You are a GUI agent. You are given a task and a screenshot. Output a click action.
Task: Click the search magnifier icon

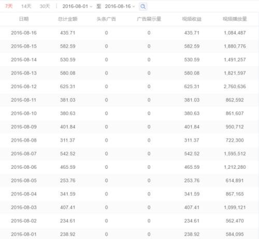tap(143, 7)
